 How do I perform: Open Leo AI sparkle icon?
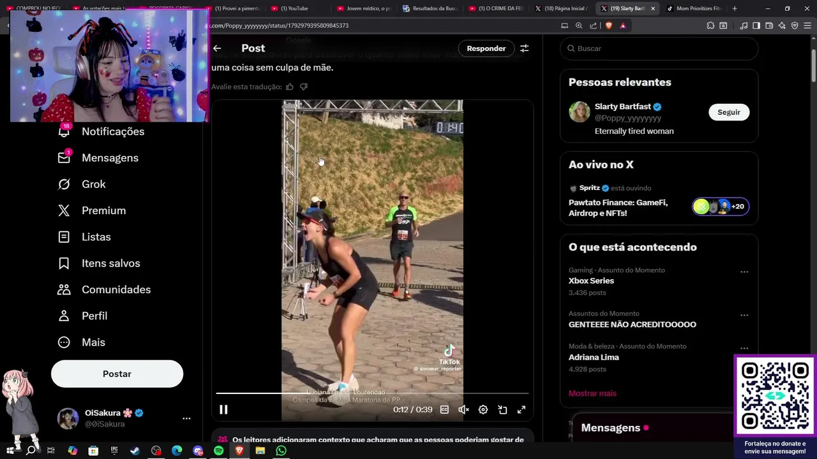pyautogui.click(x=783, y=25)
